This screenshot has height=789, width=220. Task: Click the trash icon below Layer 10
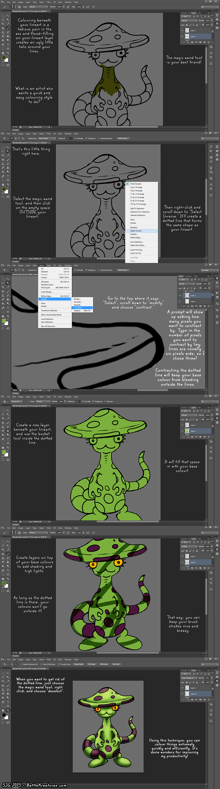click(209, 699)
